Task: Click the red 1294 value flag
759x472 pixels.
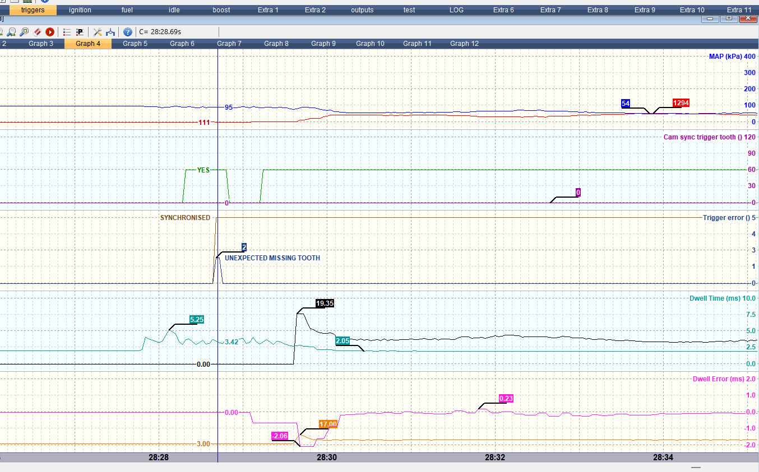Action: [x=681, y=103]
